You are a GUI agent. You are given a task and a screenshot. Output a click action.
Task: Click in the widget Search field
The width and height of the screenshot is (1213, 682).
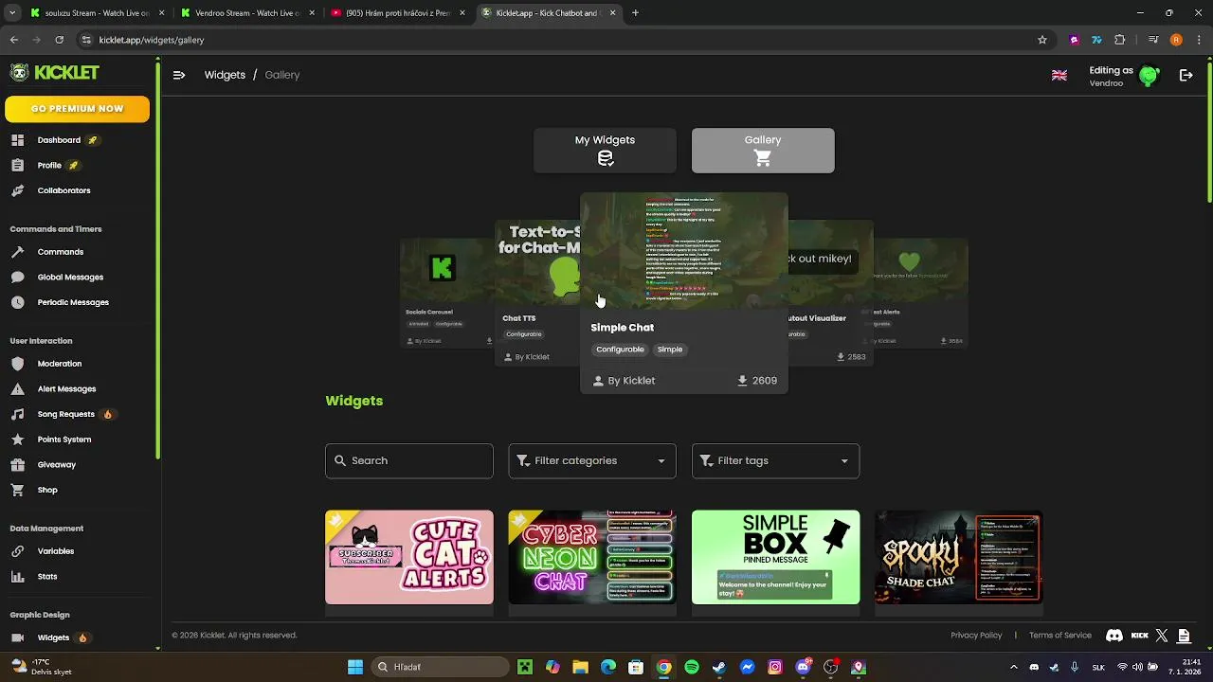click(x=409, y=460)
